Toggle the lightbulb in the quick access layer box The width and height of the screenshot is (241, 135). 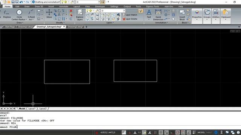pos(63,2)
